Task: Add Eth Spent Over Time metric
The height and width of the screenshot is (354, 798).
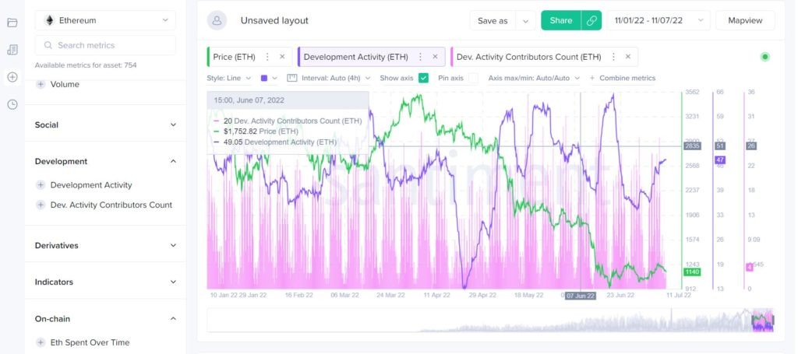Action: pyautogui.click(x=41, y=342)
